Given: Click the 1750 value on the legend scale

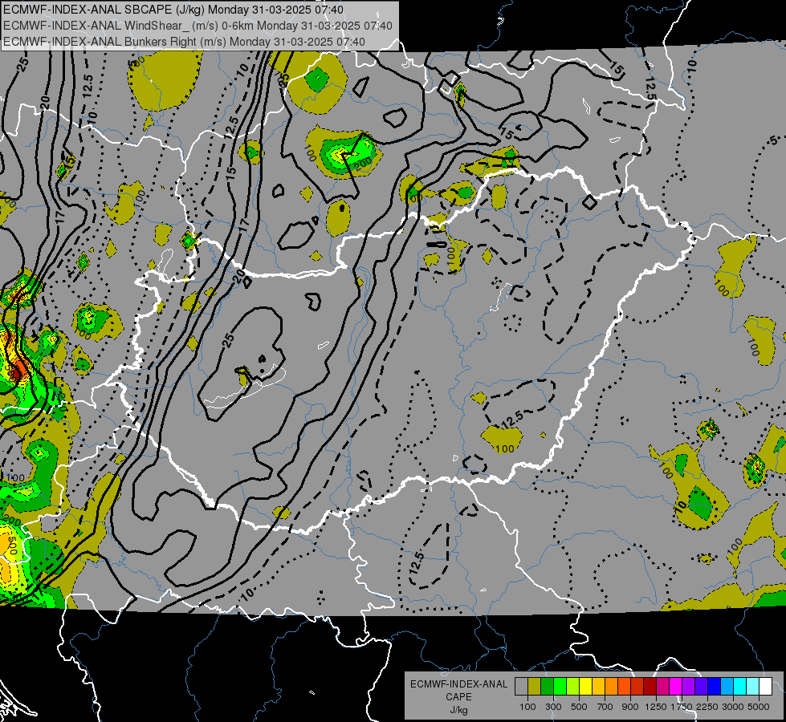Looking at the screenshot, I should (682, 707).
